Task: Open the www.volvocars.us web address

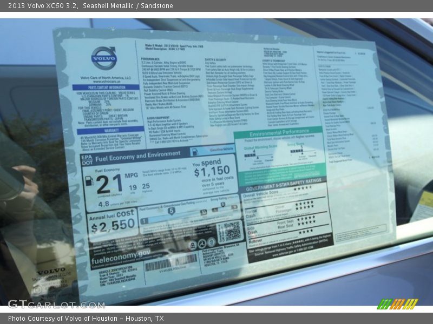Action: 107,82
